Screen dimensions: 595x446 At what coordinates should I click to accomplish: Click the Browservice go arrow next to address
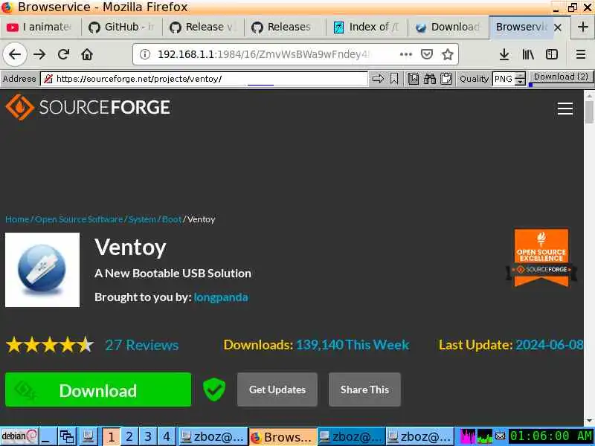pyautogui.click(x=378, y=79)
